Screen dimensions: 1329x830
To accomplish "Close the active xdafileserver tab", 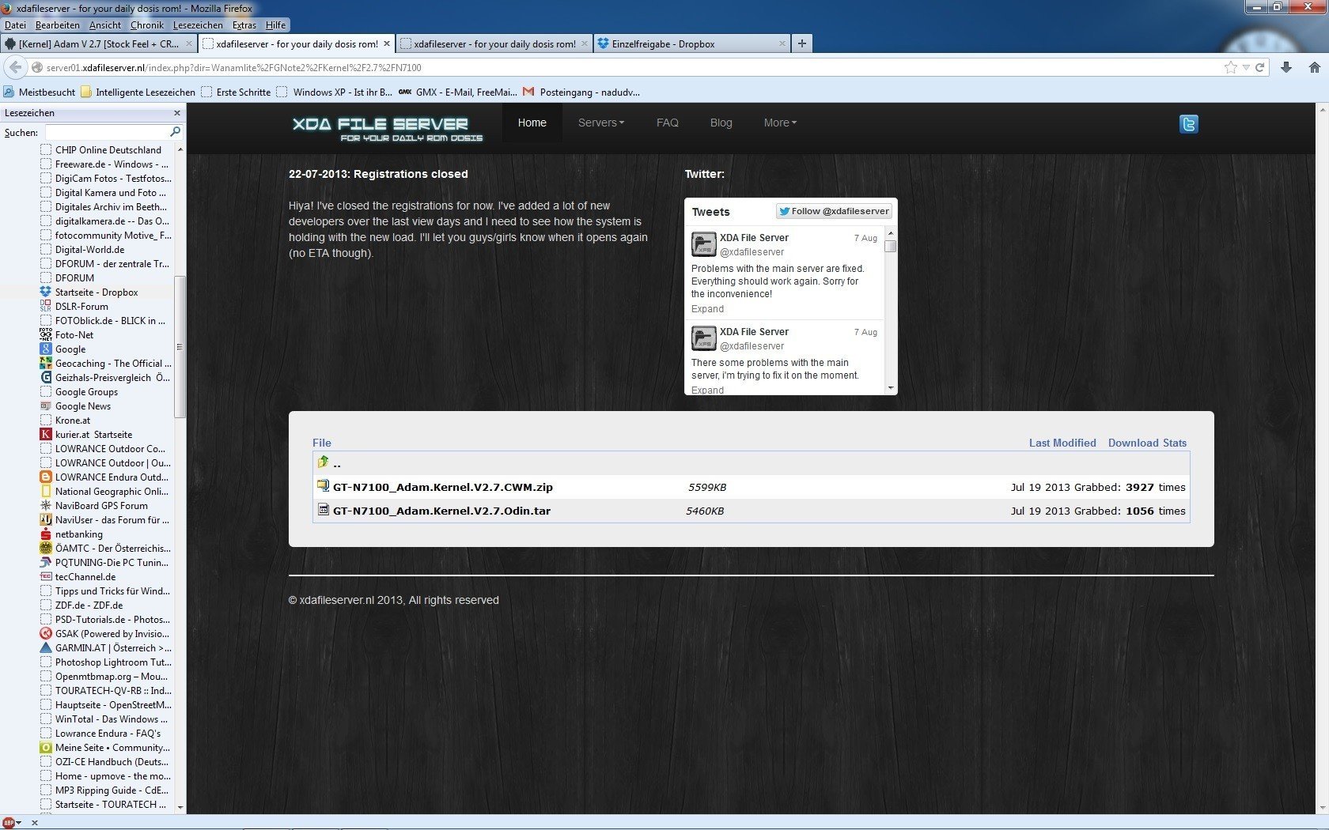I will coord(387,43).
